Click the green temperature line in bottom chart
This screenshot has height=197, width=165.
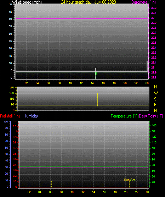84,167
